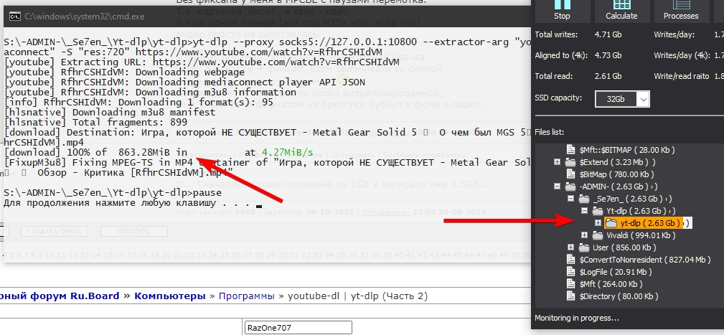Open the forum Ru.Board breadcrumb link
The image size is (724, 335).
60,296
